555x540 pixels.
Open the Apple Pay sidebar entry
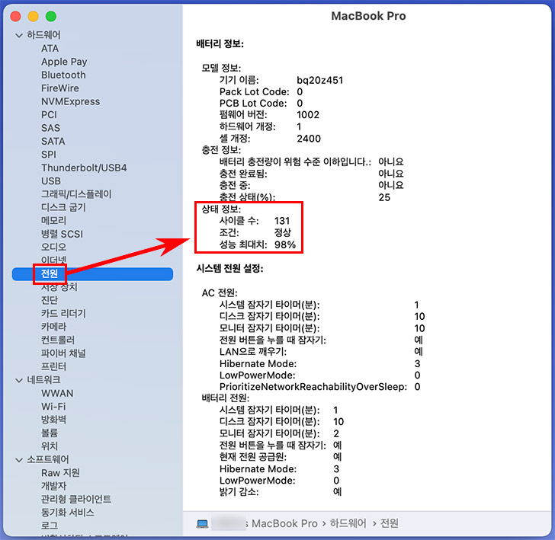(x=64, y=62)
